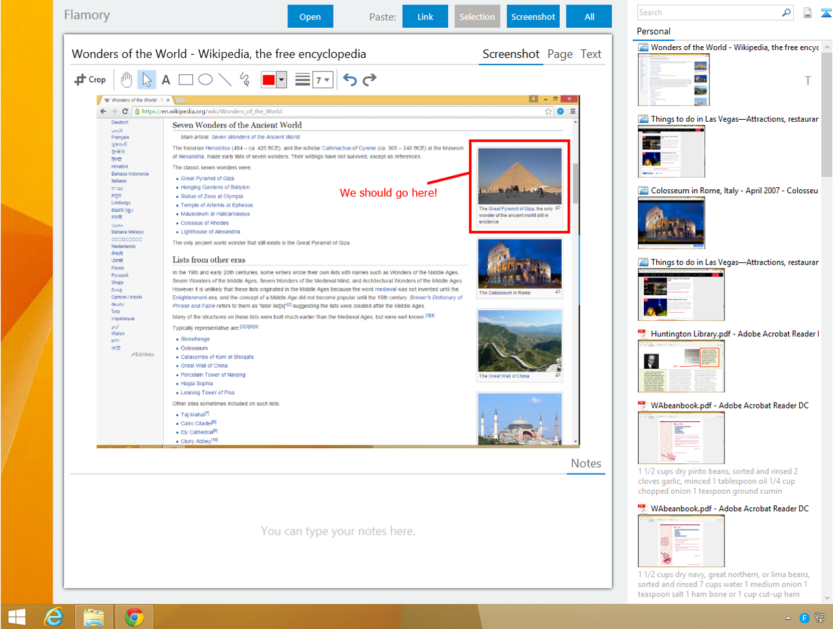Image resolution: width=833 pixels, height=629 pixels.
Task: Open Wonders of the World snapshot thumbnail
Action: pos(674,79)
